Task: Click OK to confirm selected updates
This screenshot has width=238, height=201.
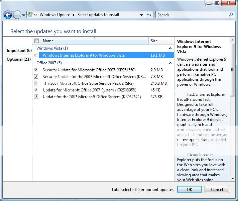Action: click(x=189, y=190)
